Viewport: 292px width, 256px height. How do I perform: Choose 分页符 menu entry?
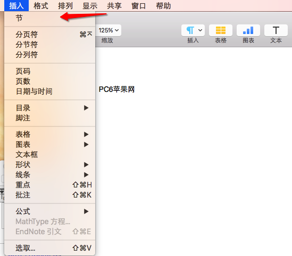(x=49, y=35)
